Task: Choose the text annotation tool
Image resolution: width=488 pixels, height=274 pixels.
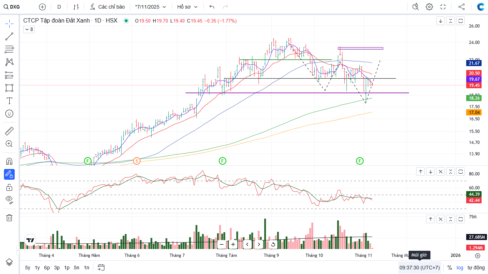Action: [x=9, y=101]
